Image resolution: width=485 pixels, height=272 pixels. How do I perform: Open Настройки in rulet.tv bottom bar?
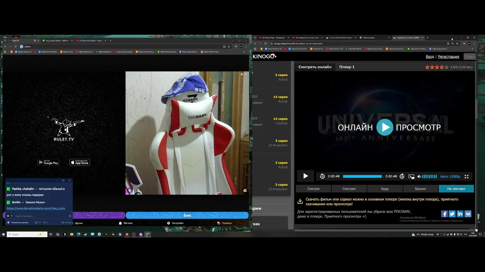pos(175,223)
